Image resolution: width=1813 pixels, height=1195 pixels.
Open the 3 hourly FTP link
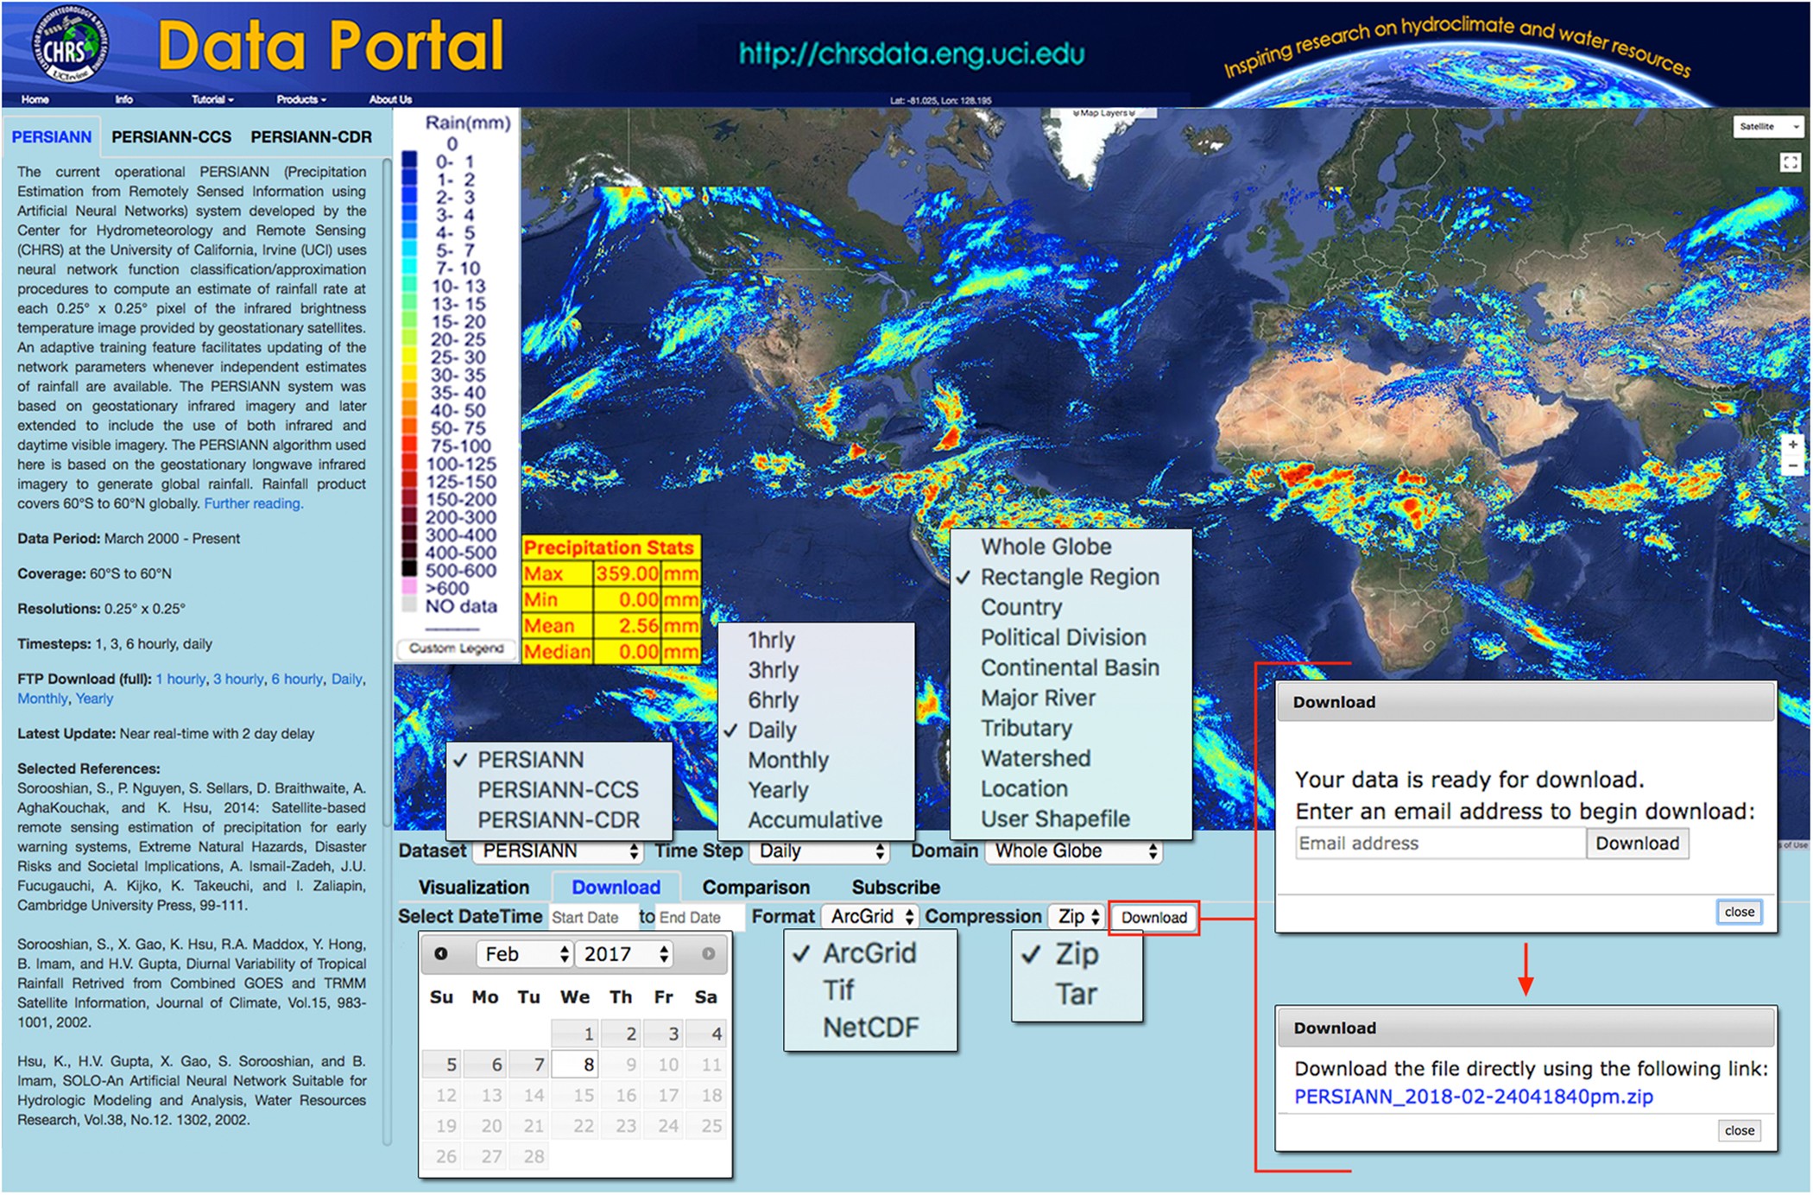238,680
